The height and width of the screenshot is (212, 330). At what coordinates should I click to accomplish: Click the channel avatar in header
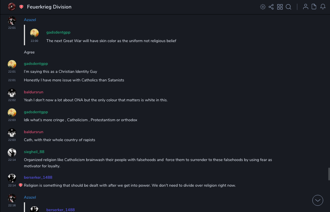point(12,7)
